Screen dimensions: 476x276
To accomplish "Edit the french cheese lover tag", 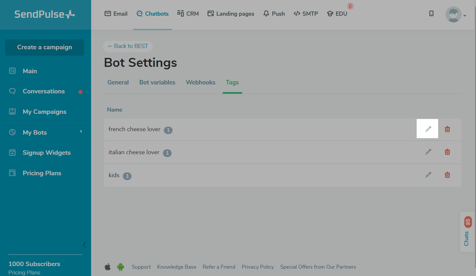I will [x=428, y=129].
